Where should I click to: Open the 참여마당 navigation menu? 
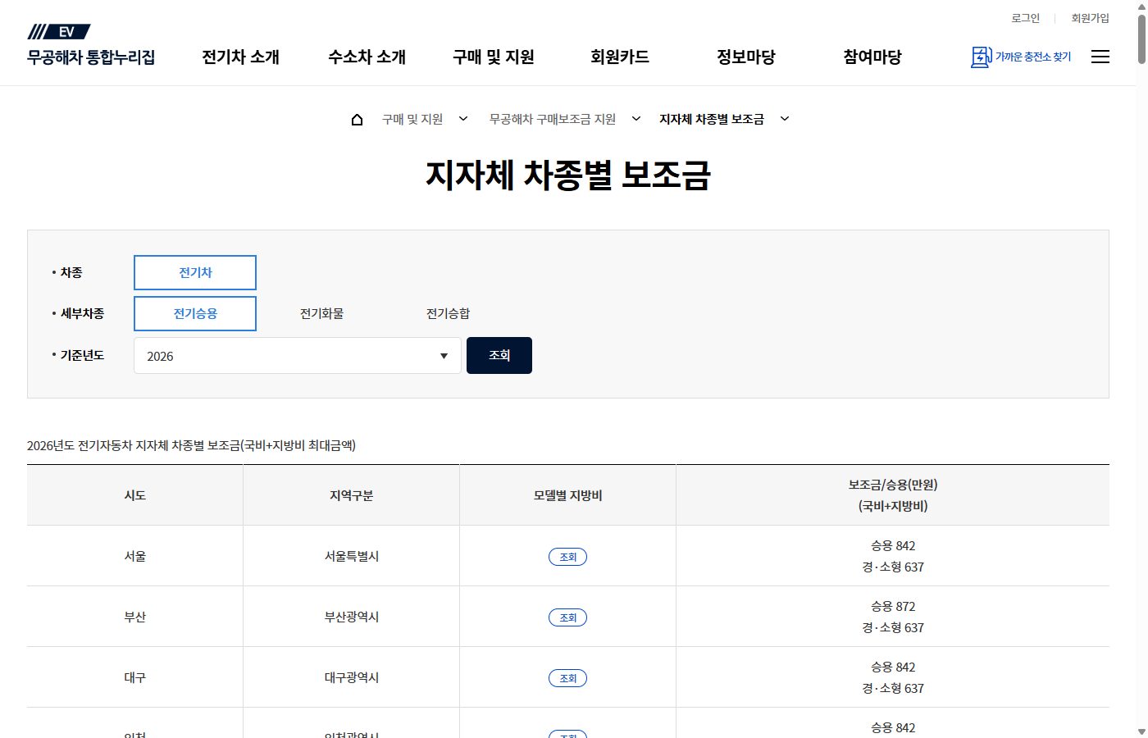tap(872, 57)
